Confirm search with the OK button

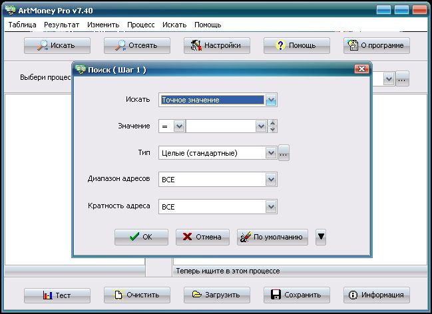click(x=141, y=237)
